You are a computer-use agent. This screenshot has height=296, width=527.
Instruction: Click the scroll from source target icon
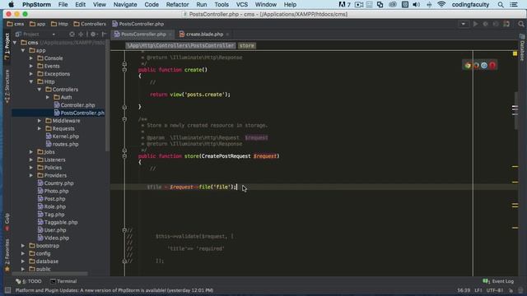(72, 35)
